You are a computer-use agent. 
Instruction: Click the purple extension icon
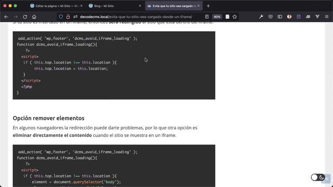[x=298, y=17]
